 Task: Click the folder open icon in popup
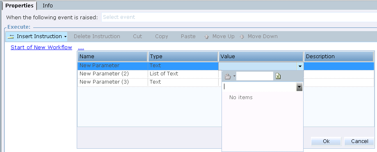(227, 76)
